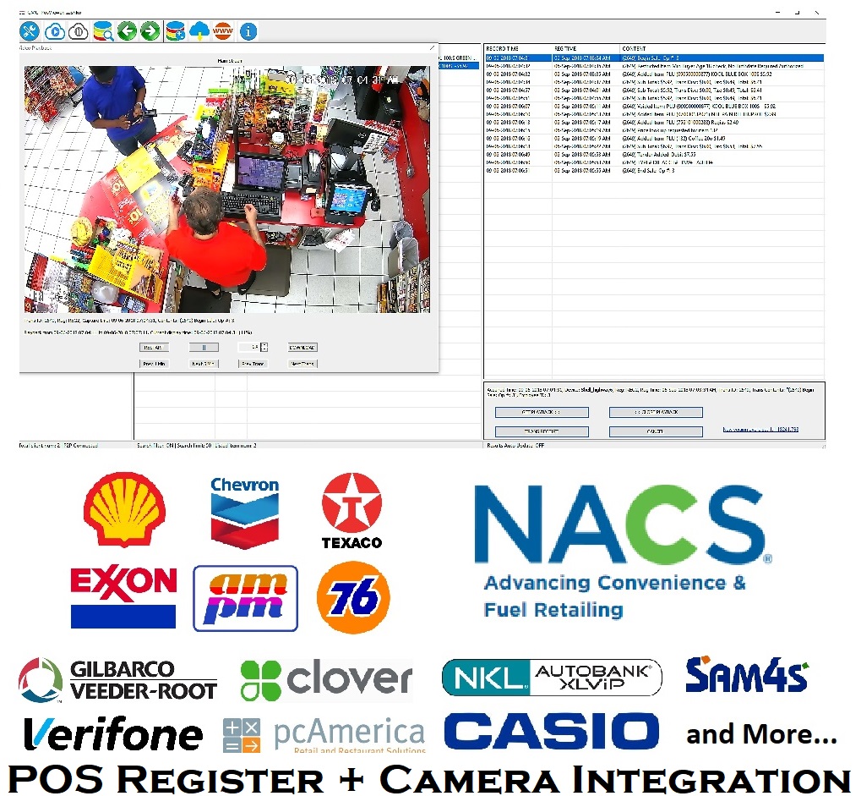This screenshot has width=861, height=796.
Task: Sort by the RECORD TIME column header
Action: 502,48
